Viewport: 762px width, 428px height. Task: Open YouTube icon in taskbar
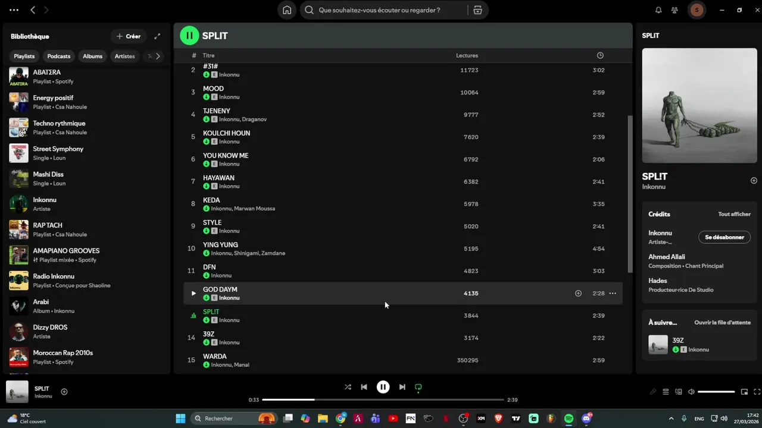tap(393, 418)
